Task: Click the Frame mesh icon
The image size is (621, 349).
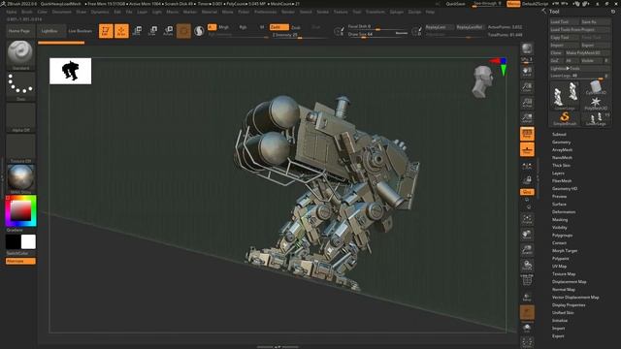Action: point(527,219)
